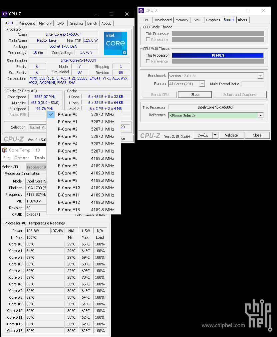Select E-Core #6 in the core list
This screenshot has height=337, width=277.
(84, 159)
